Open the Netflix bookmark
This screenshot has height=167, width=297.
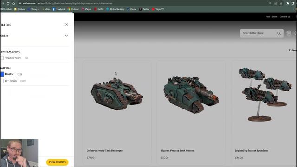(x=99, y=9)
